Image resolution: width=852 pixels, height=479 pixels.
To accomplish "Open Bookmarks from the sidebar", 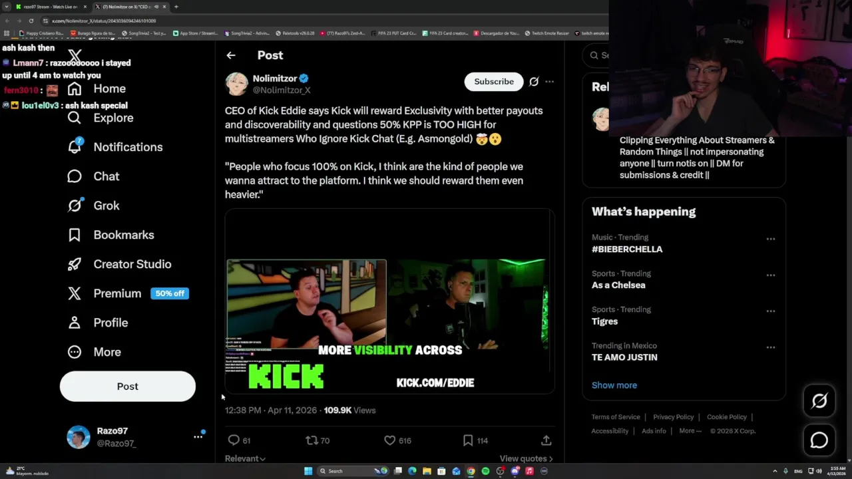I will click(x=110, y=235).
